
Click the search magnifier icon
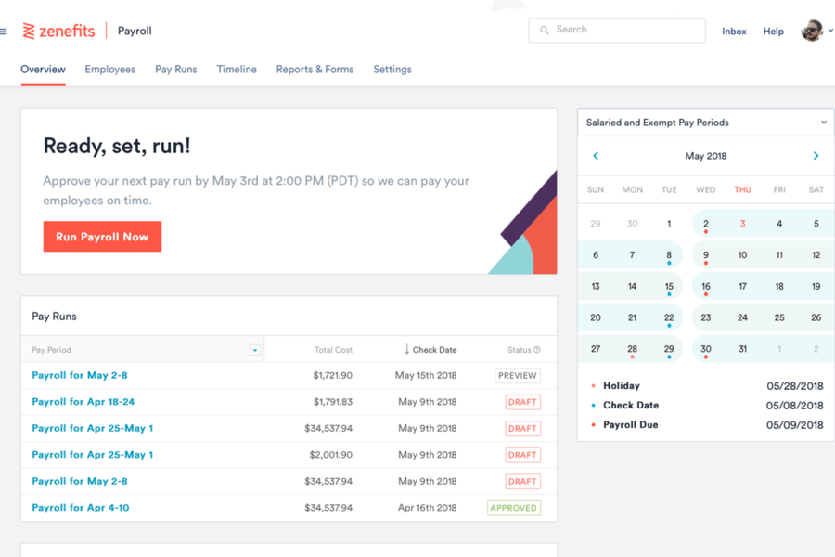tap(544, 30)
